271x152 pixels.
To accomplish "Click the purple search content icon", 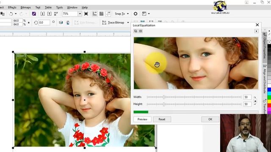I will point(34,14).
